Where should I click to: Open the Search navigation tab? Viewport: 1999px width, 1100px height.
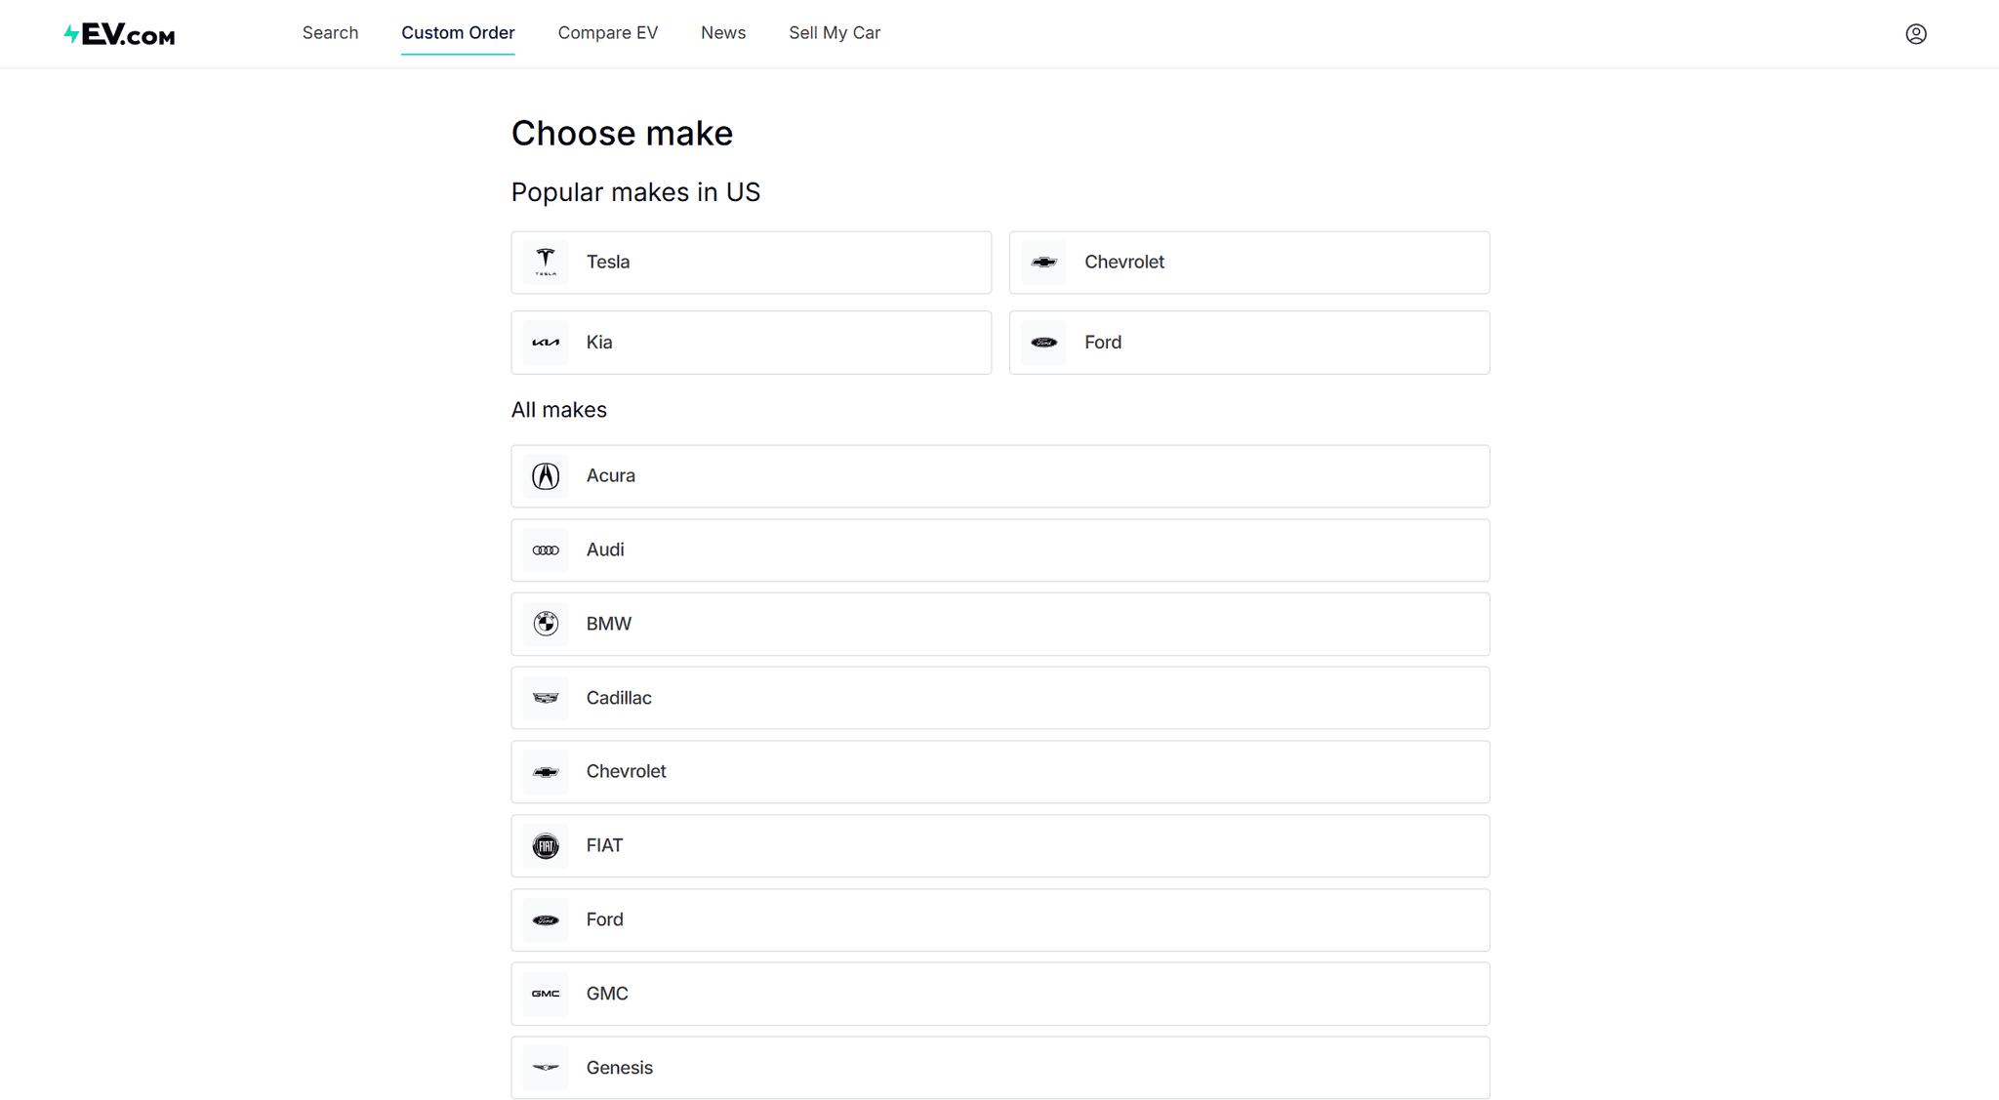tap(330, 33)
